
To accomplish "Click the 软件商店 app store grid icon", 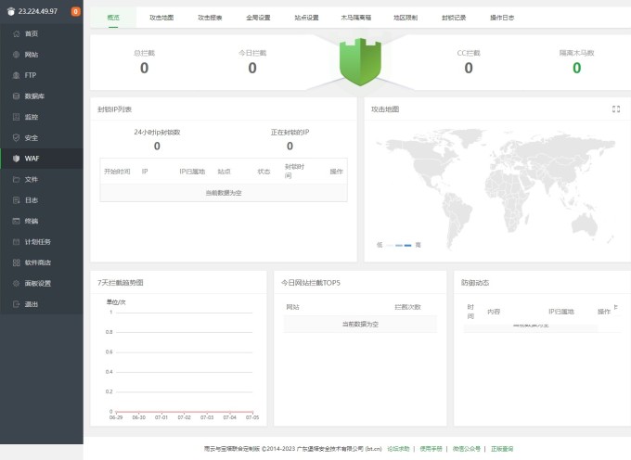I will pyautogui.click(x=16, y=262).
